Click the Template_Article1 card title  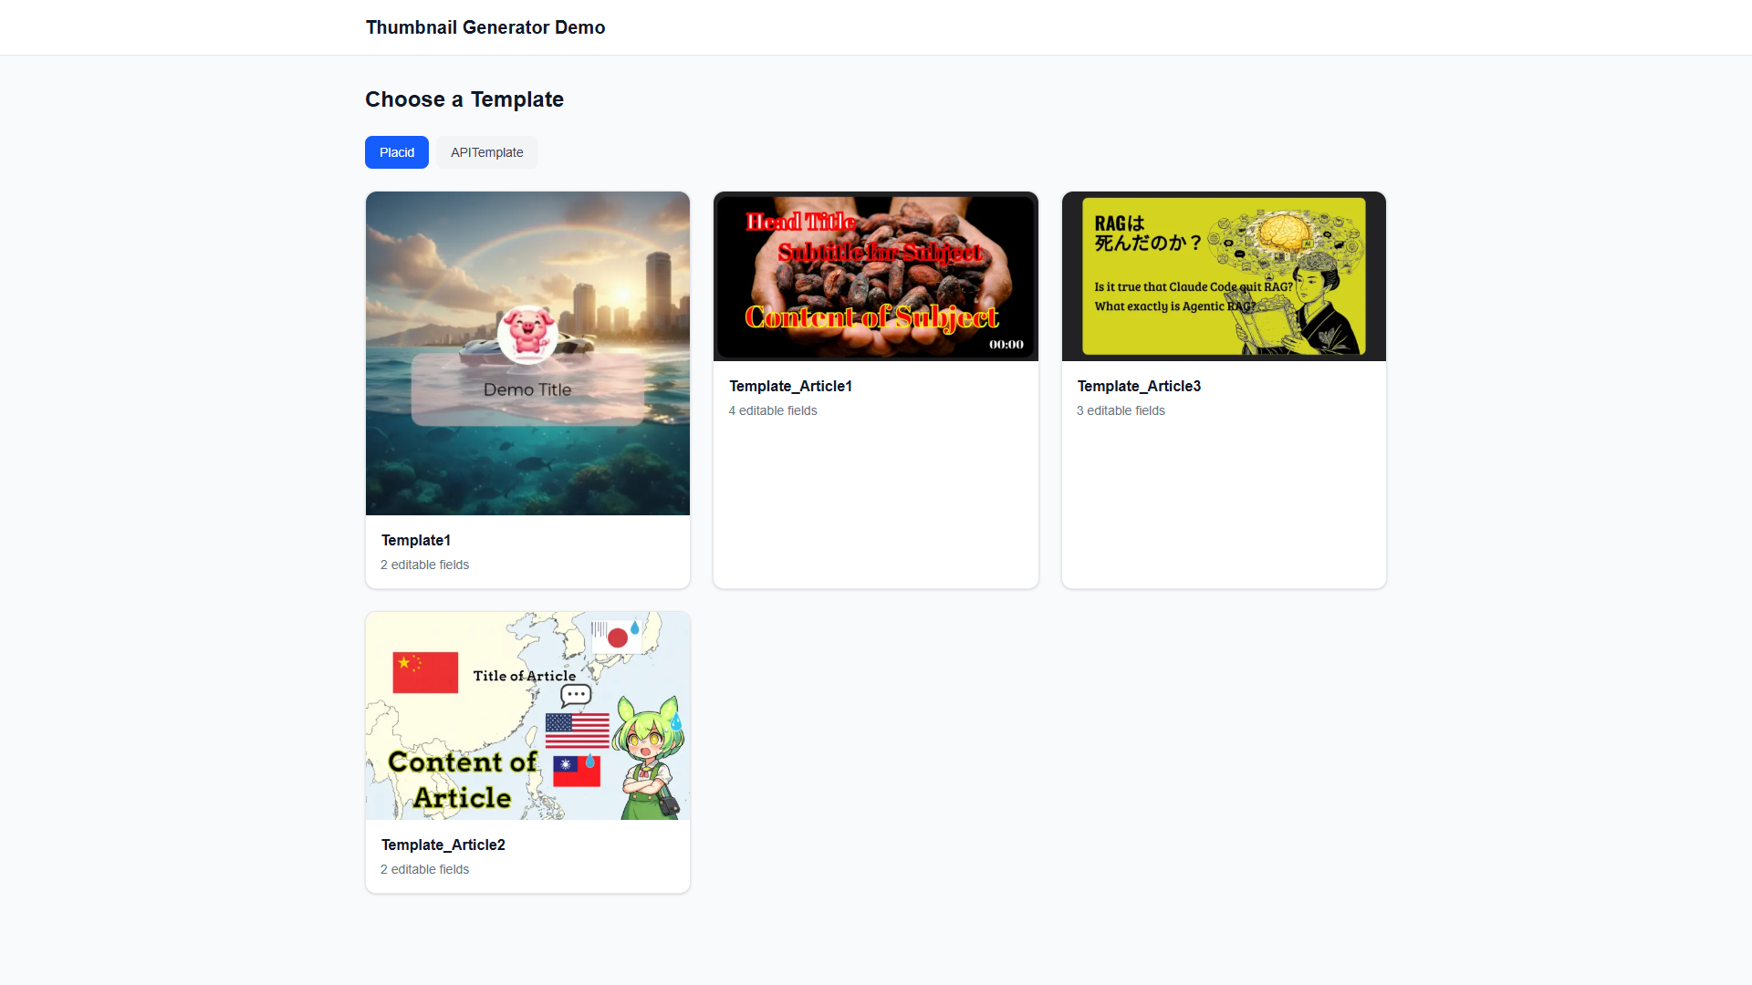coord(790,386)
